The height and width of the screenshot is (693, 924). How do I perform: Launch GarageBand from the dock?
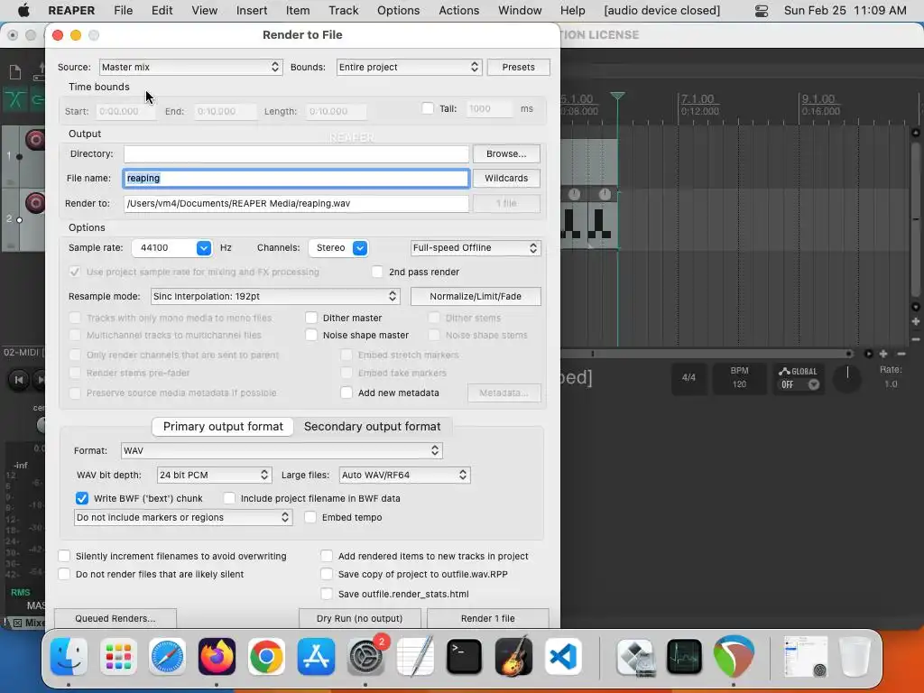pos(513,657)
